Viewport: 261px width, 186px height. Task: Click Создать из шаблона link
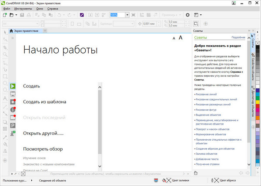click(44, 102)
